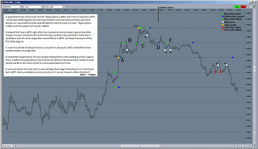Click the 1 min interval field
258x149 pixels.
pos(32,7)
